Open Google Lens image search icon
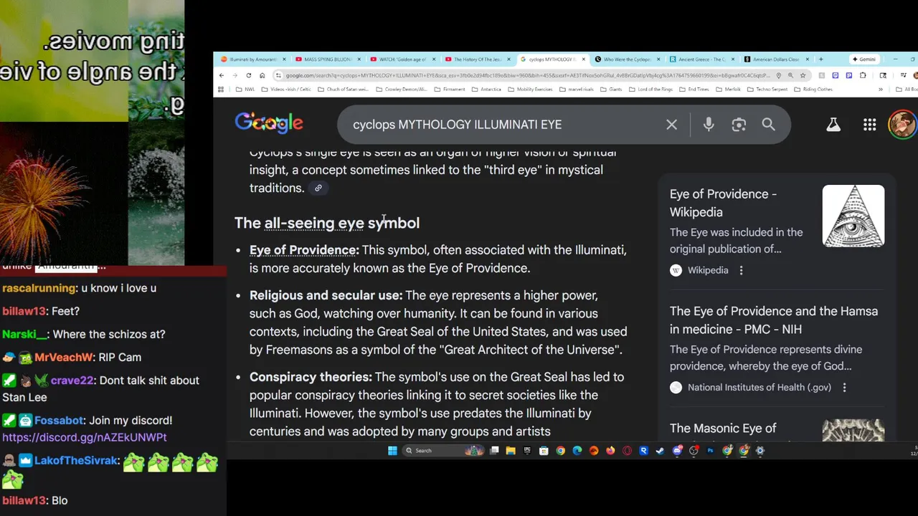Image resolution: width=918 pixels, height=516 pixels. point(739,125)
